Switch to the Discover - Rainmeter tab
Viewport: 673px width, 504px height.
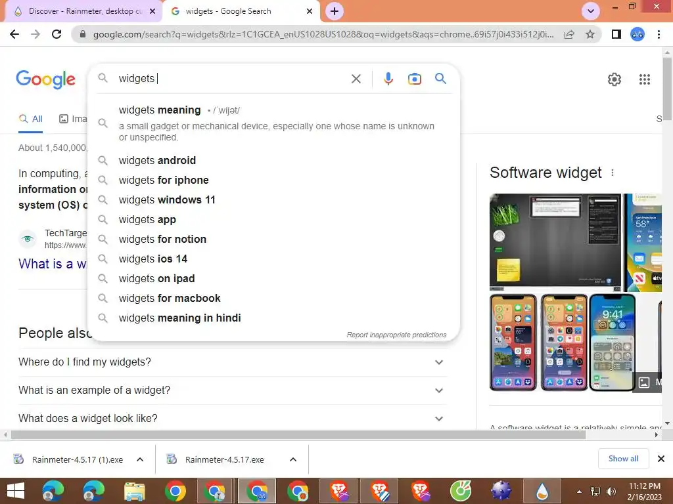pyautogui.click(x=85, y=11)
